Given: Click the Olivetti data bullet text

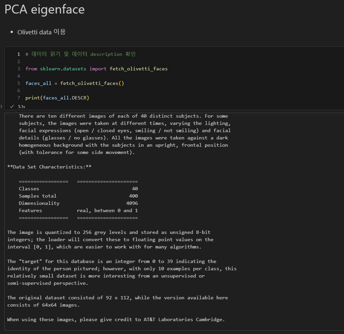Looking at the screenshot, I should pos(42,32).
